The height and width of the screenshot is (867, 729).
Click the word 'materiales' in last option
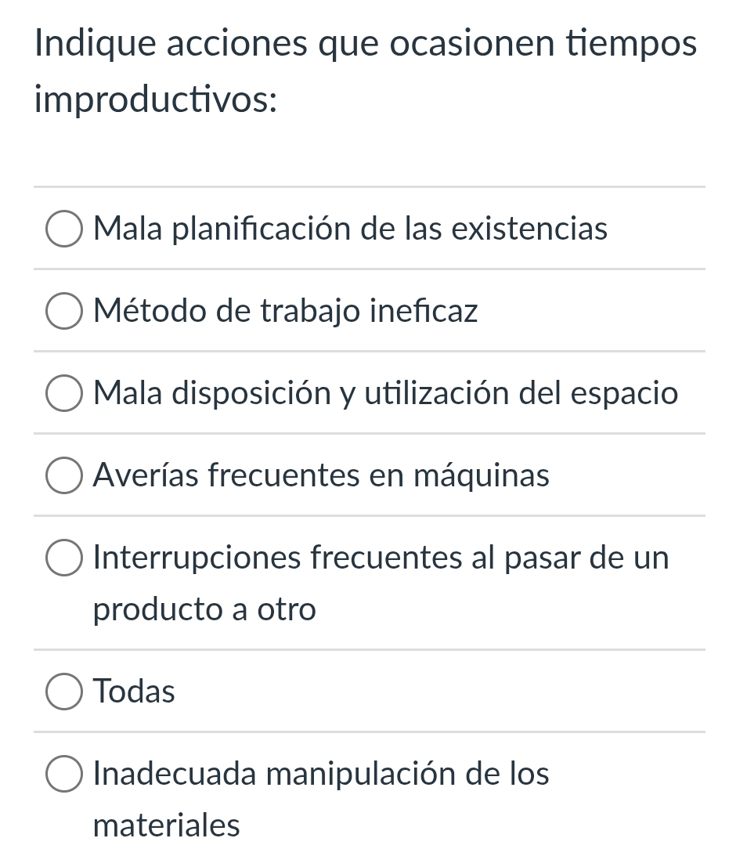point(165,825)
